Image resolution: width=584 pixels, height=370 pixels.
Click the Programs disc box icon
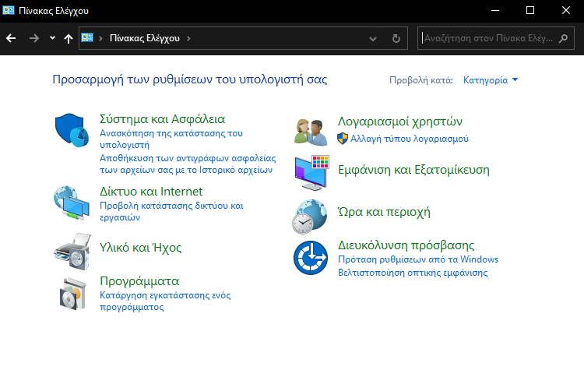coord(73,294)
